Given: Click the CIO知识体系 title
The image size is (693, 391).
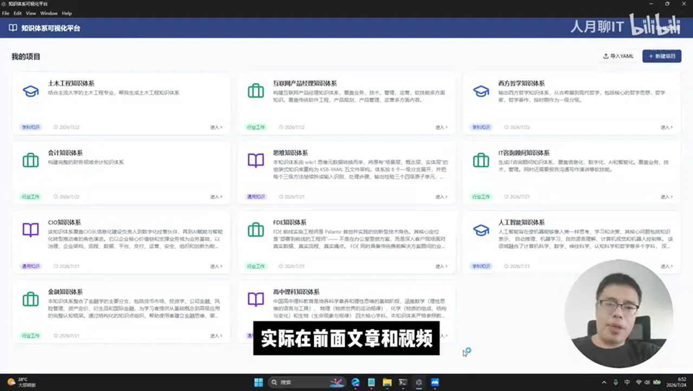Looking at the screenshot, I should click(64, 222).
